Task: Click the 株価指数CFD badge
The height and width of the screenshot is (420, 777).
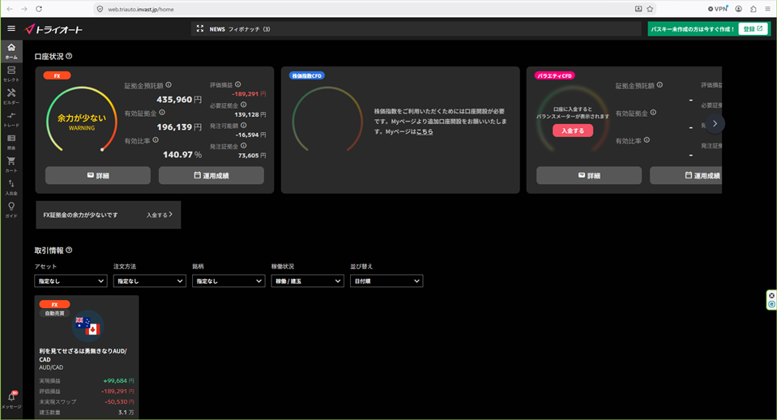Action: (x=306, y=75)
